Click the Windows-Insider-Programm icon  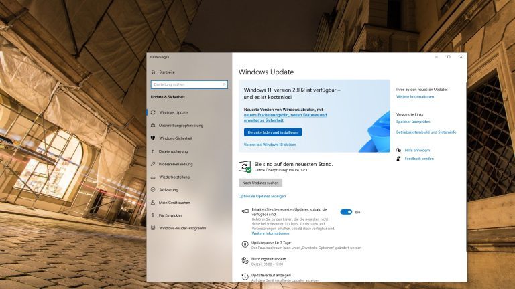pyautogui.click(x=153, y=227)
